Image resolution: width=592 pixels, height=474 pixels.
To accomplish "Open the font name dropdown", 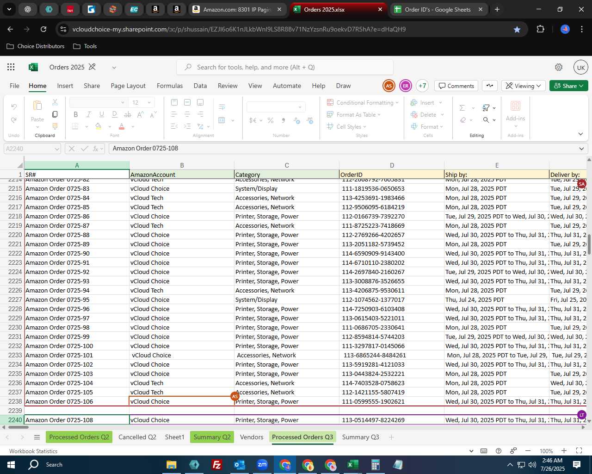I will coord(123,103).
